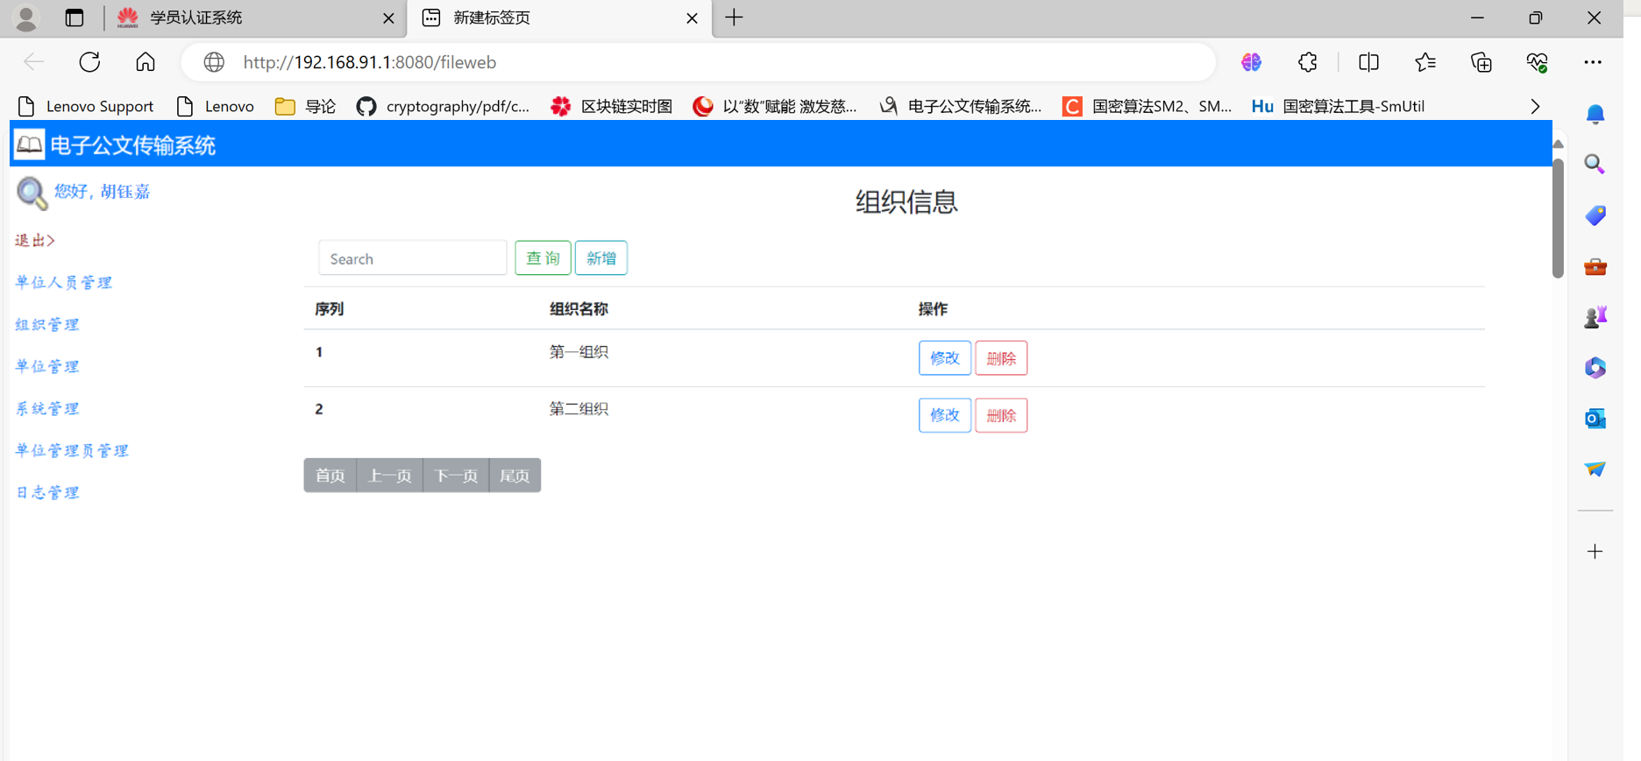Open the Games chess icon in sidebar
The width and height of the screenshot is (1641, 761).
tap(1595, 317)
